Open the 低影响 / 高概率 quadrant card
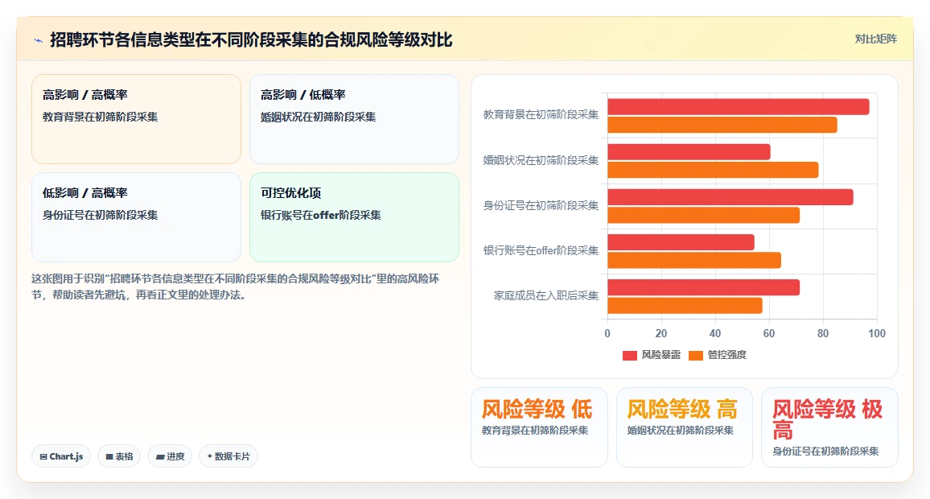Viewport: 930px width, 499px height. point(137,217)
